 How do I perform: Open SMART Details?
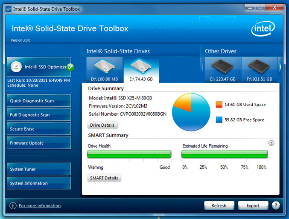[x=104, y=178]
